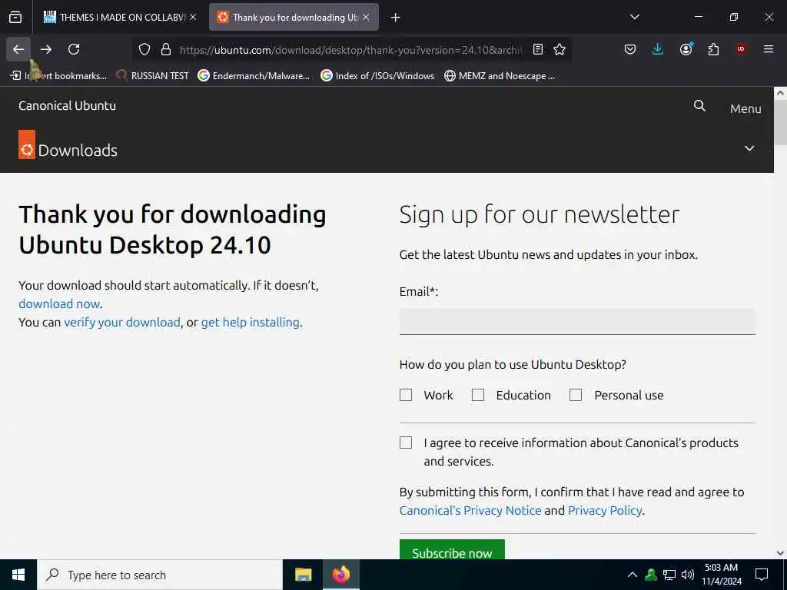This screenshot has width=787, height=590.
Task: Open Firefox View tab list icon
Action: pos(15,17)
